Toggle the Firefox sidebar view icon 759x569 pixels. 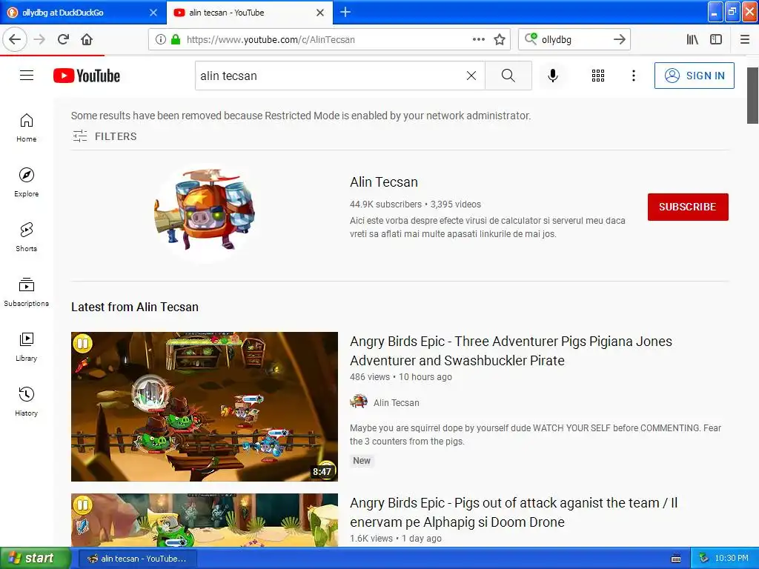coord(716,40)
